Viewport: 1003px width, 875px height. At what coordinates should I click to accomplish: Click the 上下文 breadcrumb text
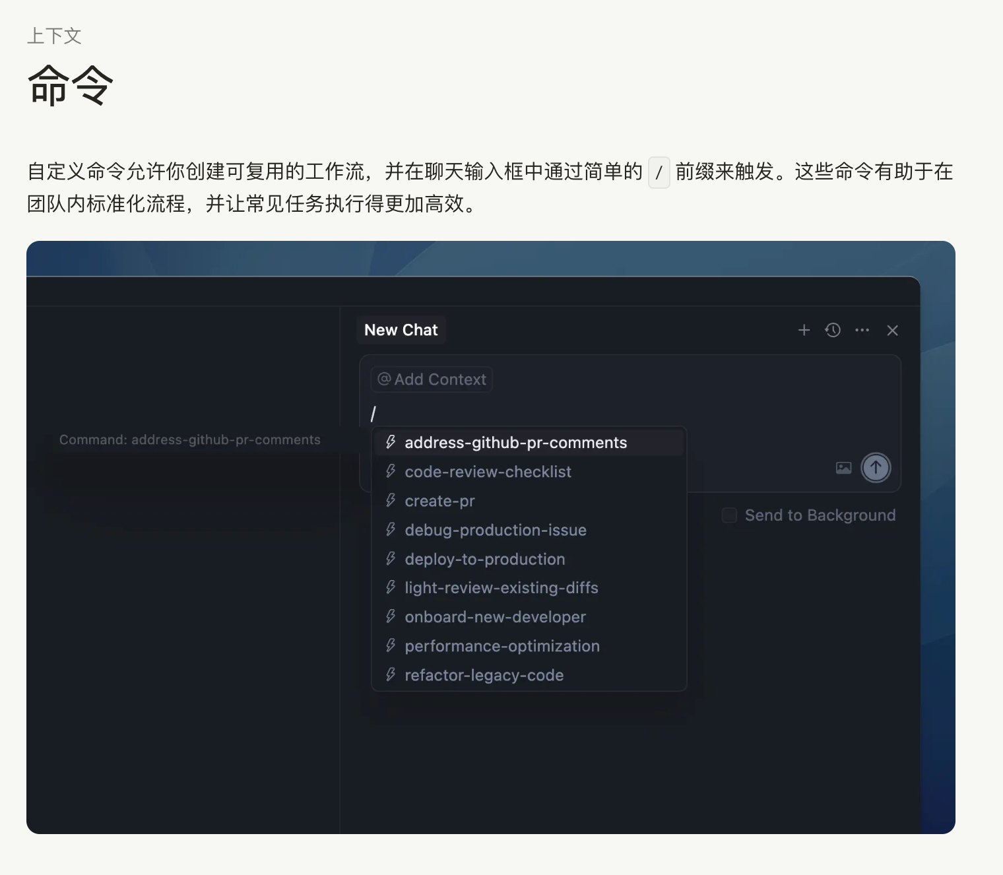click(54, 36)
